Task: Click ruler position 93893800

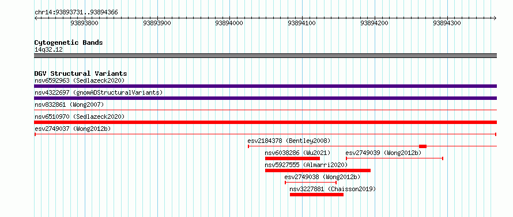Action: coord(84,23)
